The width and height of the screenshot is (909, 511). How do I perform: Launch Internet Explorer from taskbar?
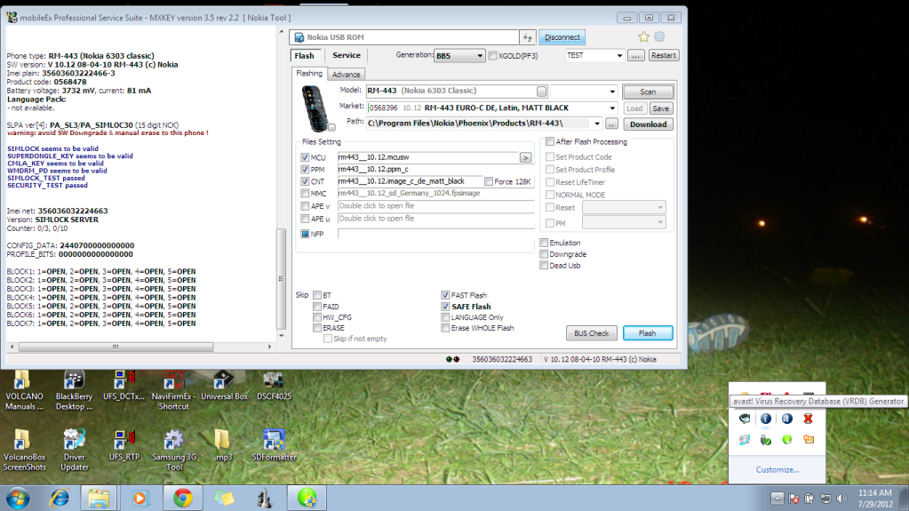point(60,498)
